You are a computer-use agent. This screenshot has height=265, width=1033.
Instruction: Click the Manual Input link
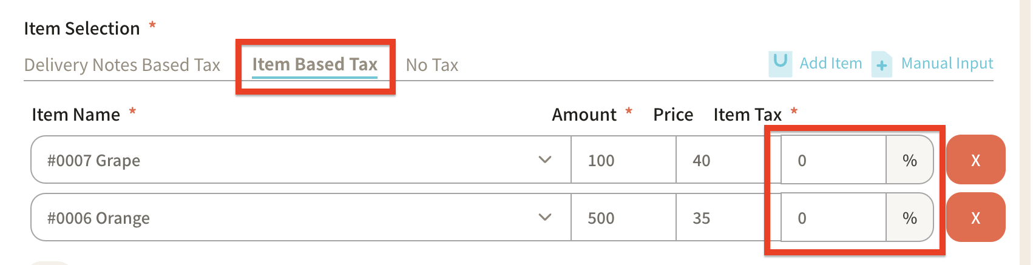(x=947, y=63)
